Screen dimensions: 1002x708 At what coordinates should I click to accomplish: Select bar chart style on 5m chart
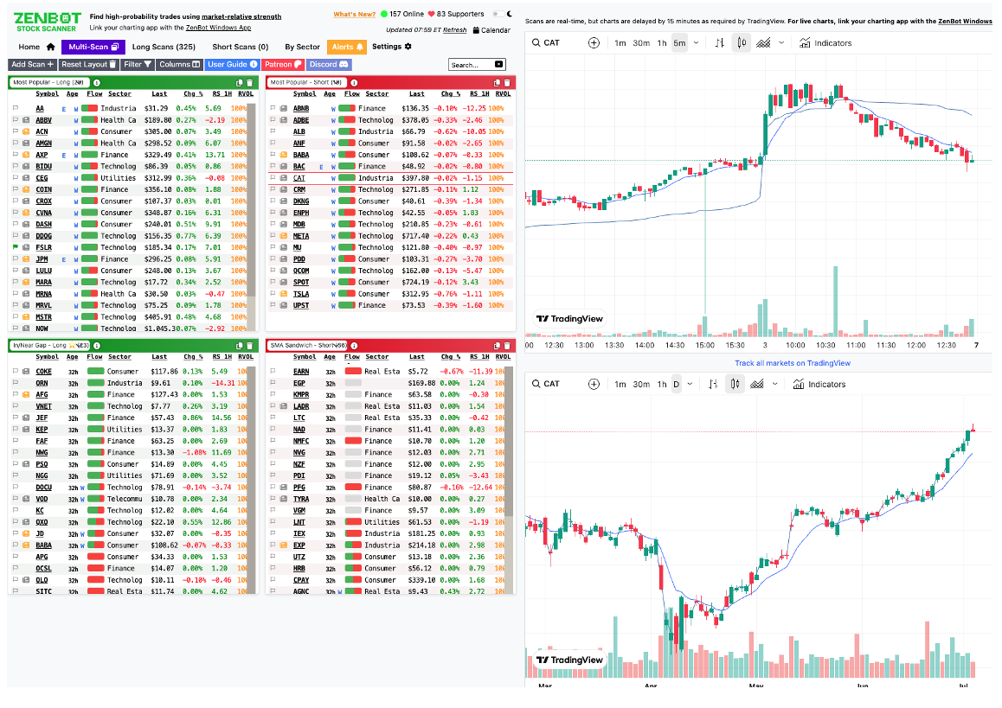point(720,42)
